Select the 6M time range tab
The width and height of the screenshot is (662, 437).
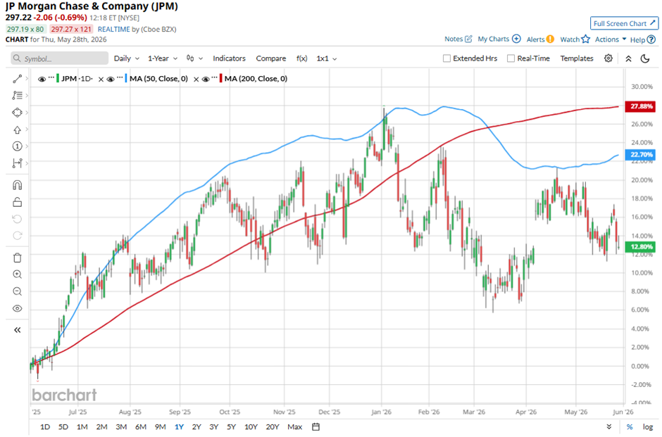point(141,427)
